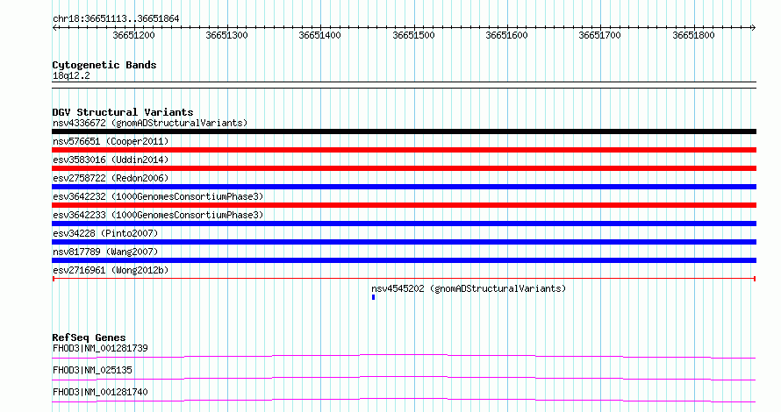Click the blue esv2758722 Redon2006 bar

pos(404,187)
